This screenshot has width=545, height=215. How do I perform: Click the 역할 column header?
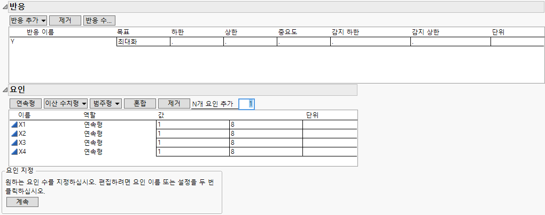(x=90, y=115)
